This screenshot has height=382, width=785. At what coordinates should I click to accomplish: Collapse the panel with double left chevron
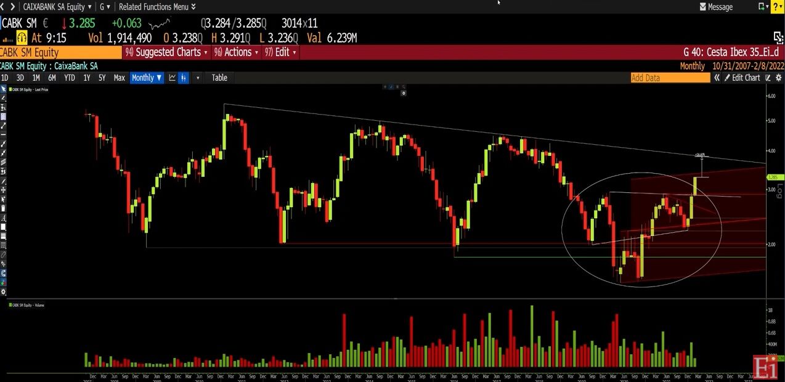click(x=717, y=78)
